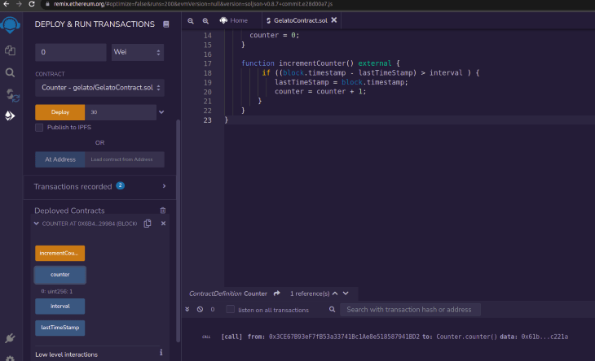The image size is (595, 361).
Task: Go to previous reference arrow
Action: click(335, 294)
